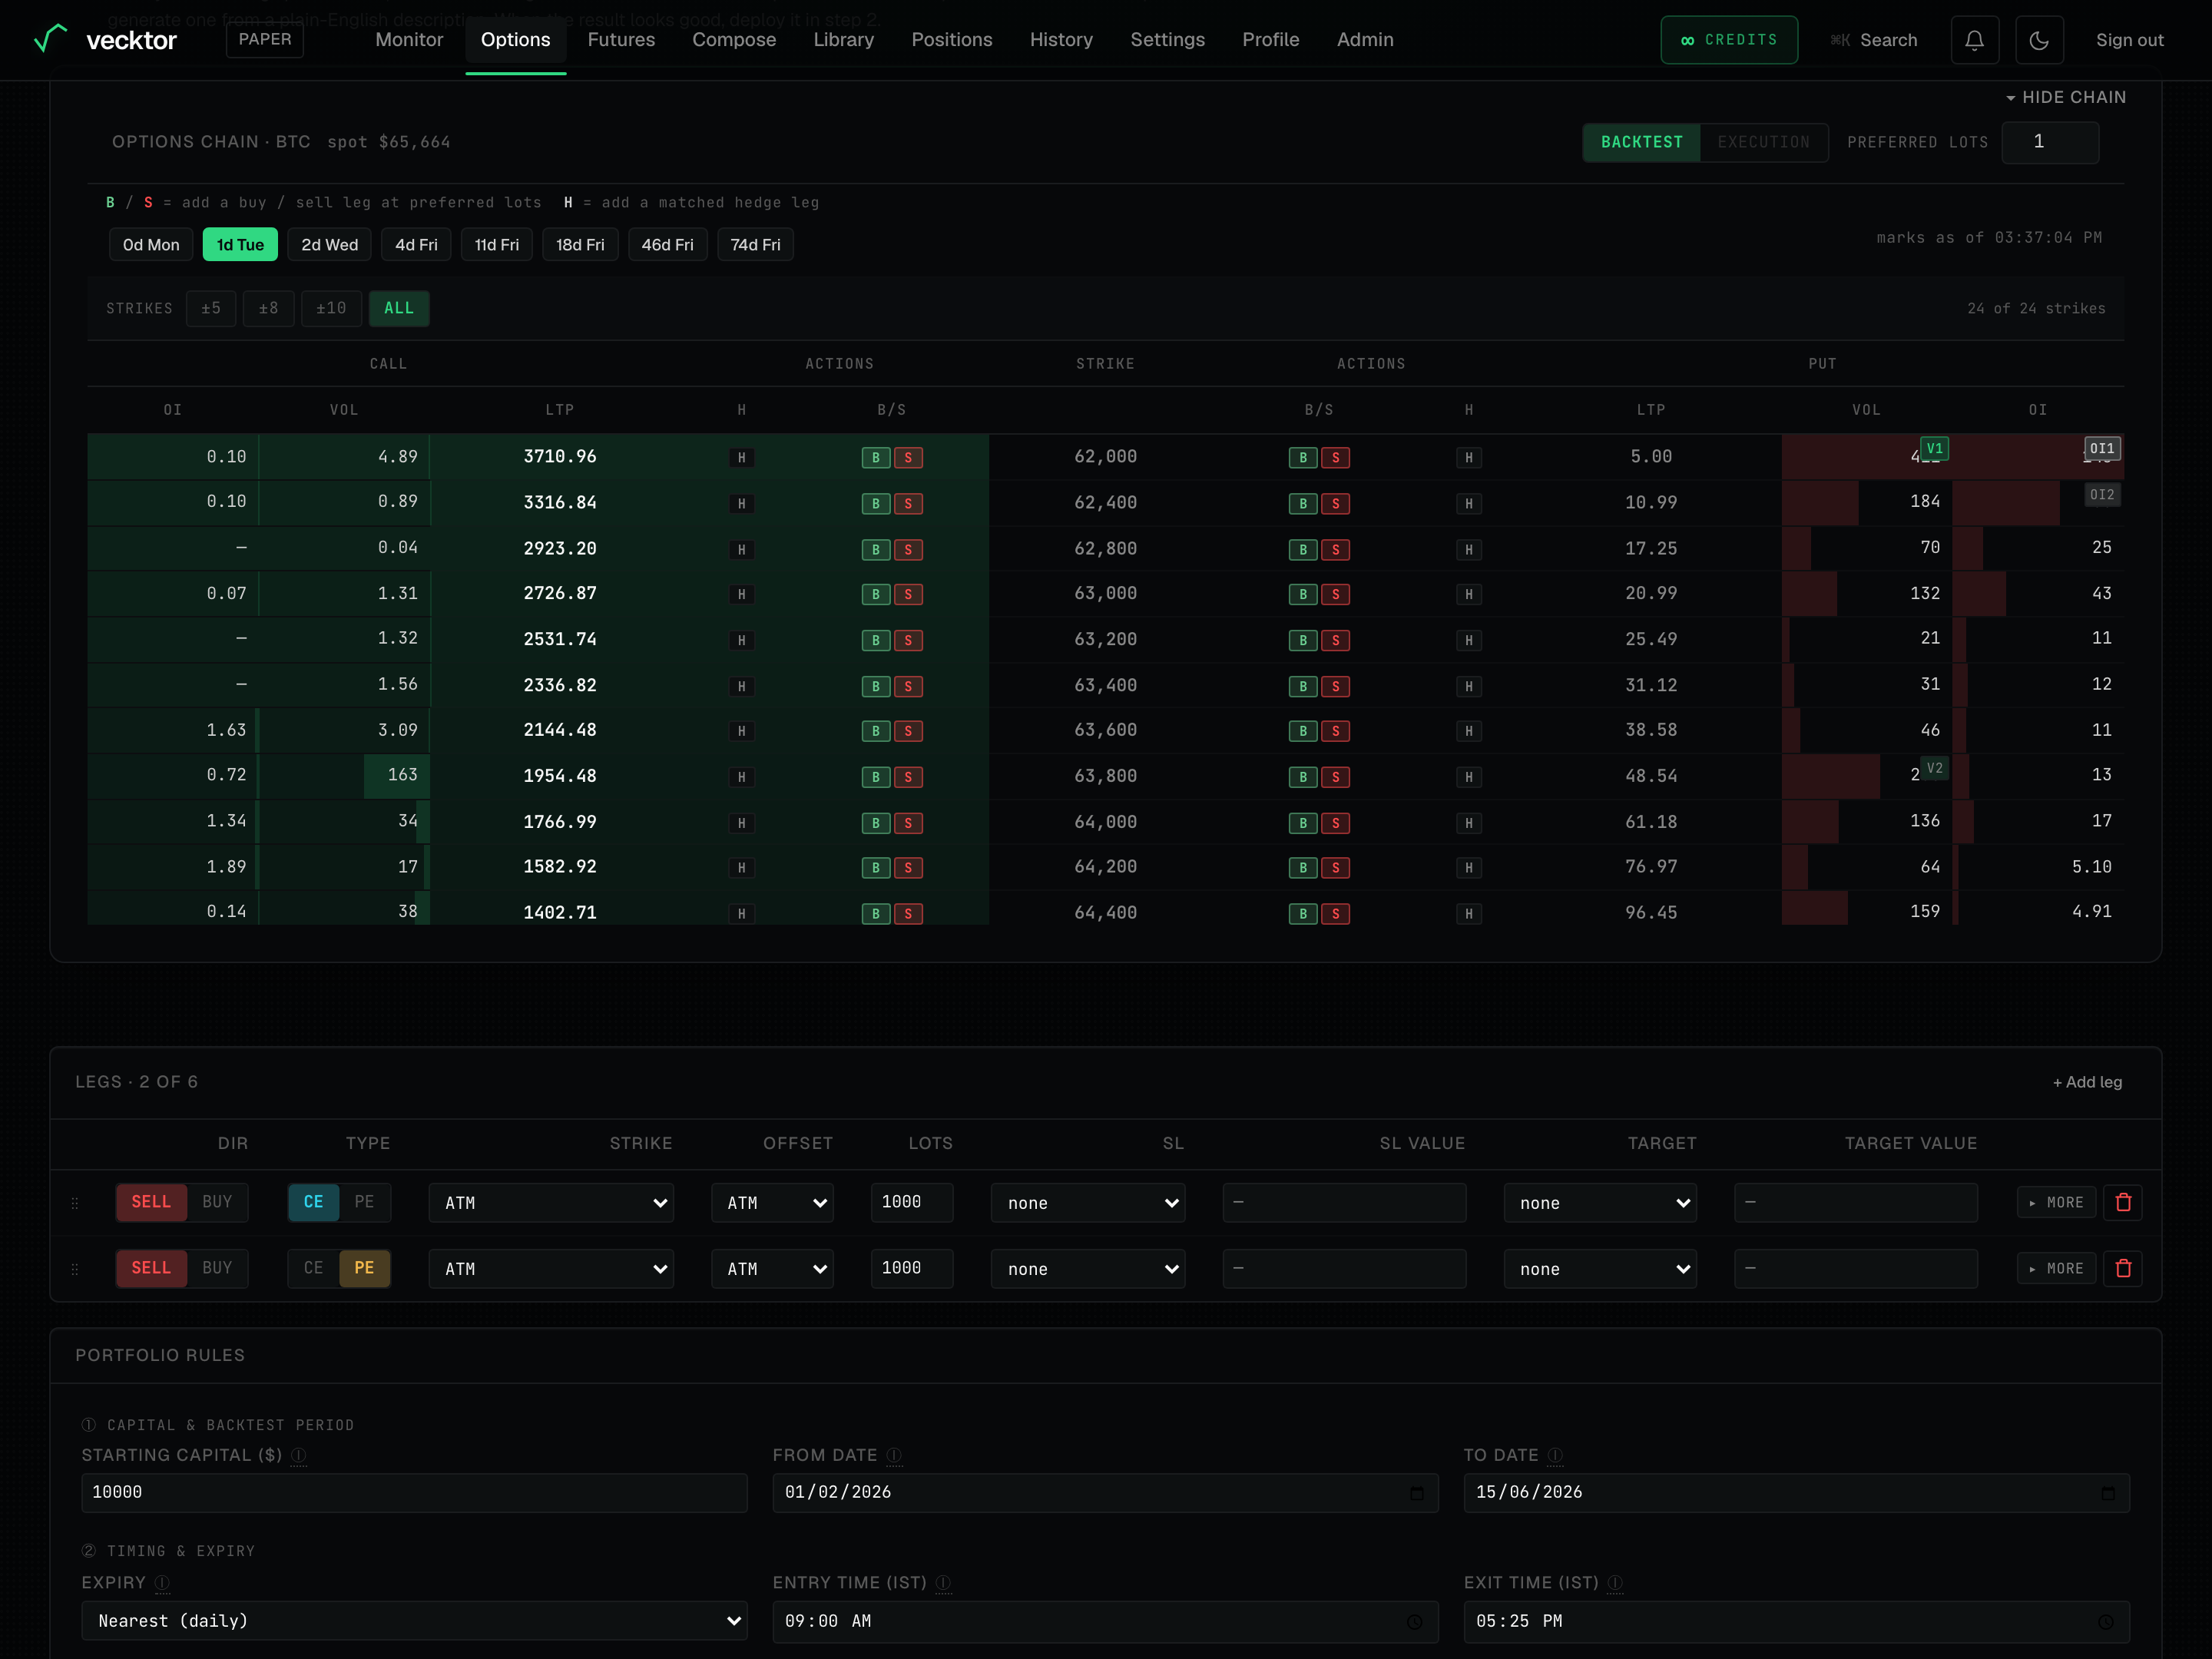
Task: Click call S button for strike 62,400
Action: tap(908, 504)
